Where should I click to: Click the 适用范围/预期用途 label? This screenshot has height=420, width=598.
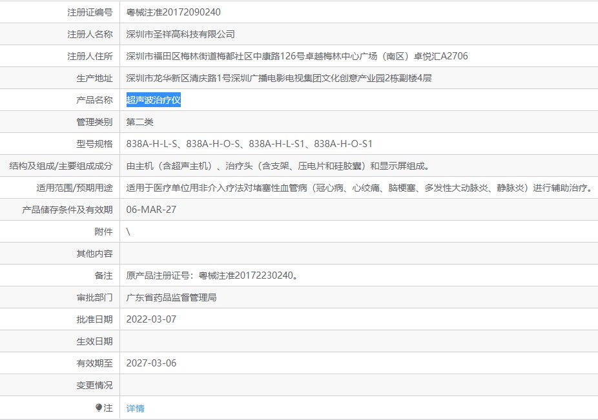tap(75, 188)
